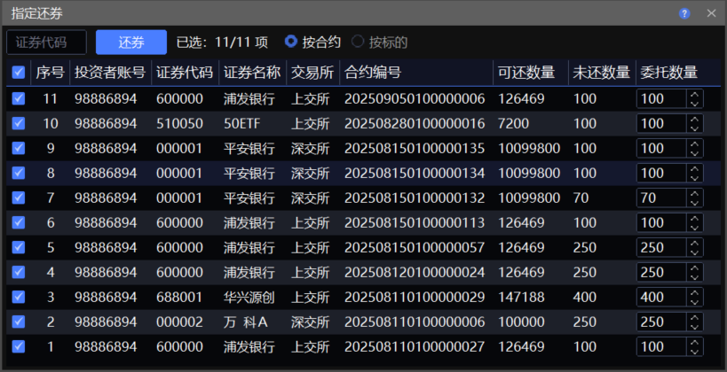Decrease 委托数量 stepper for 50ETF row
Screen dimensions: 727x372
694,128
